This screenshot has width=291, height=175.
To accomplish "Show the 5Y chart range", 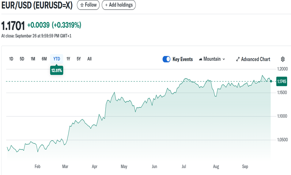I will (x=79, y=59).
